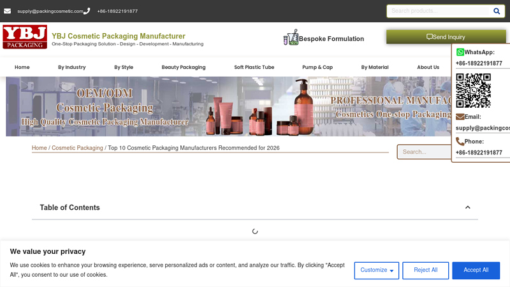Click the WhatsApp icon in contact sidebar
The height and width of the screenshot is (287, 510).
(460, 52)
